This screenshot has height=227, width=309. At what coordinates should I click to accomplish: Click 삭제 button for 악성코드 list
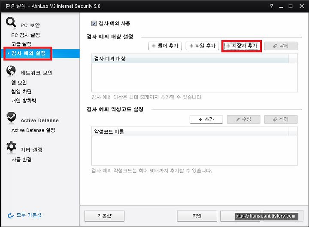coord(281,120)
